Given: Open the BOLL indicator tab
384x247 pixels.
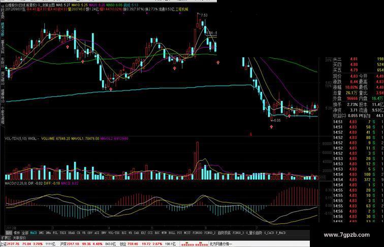Looking at the screenshot, I should click(172, 233).
